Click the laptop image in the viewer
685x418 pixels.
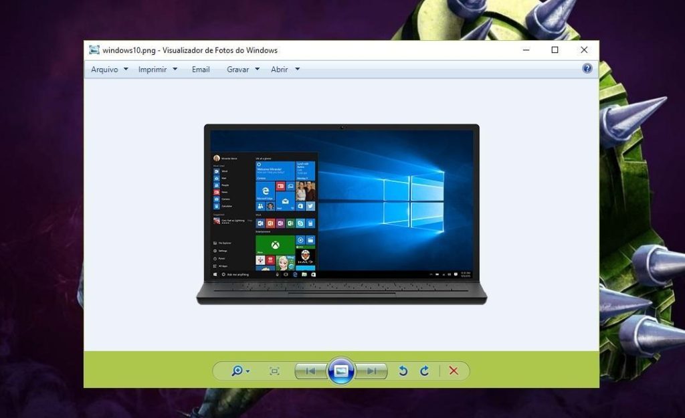[342, 214]
